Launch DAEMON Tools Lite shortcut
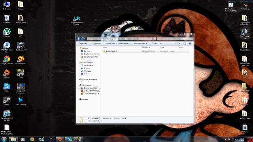The image size is (253, 142). [x=7, y=47]
